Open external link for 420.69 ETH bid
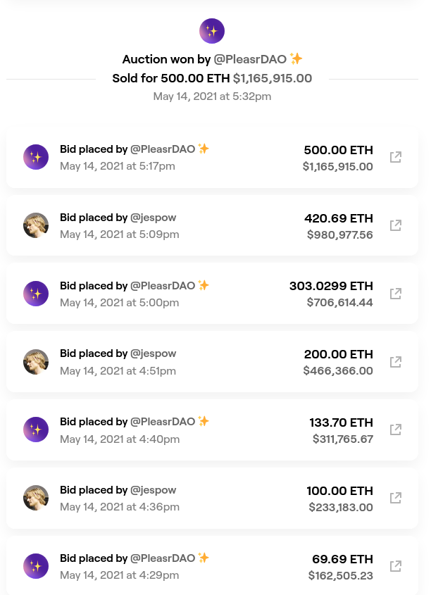The width and height of the screenshot is (431, 595). (396, 225)
